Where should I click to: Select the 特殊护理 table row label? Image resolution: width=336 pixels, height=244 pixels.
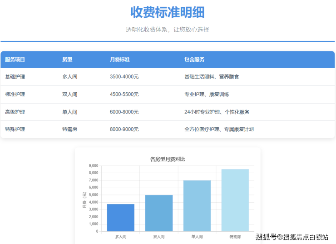tap(15, 129)
